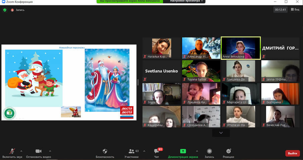Select Tuyana Salbie... video tile
Screen dimensions: 303x160
tap(201, 71)
